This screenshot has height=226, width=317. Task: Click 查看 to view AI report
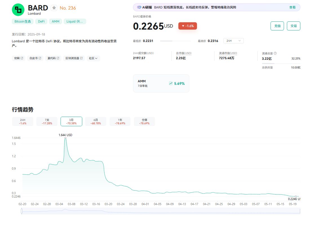(x=292, y=7)
